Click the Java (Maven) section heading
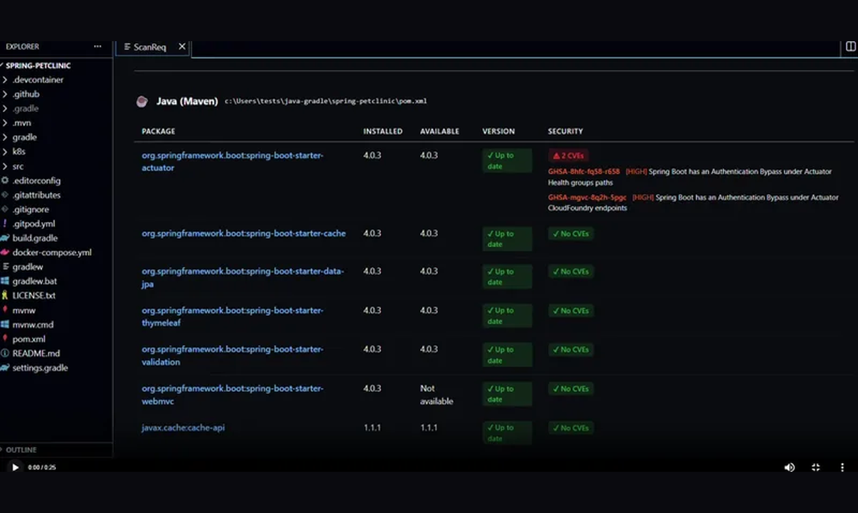The image size is (858, 513). click(x=187, y=101)
